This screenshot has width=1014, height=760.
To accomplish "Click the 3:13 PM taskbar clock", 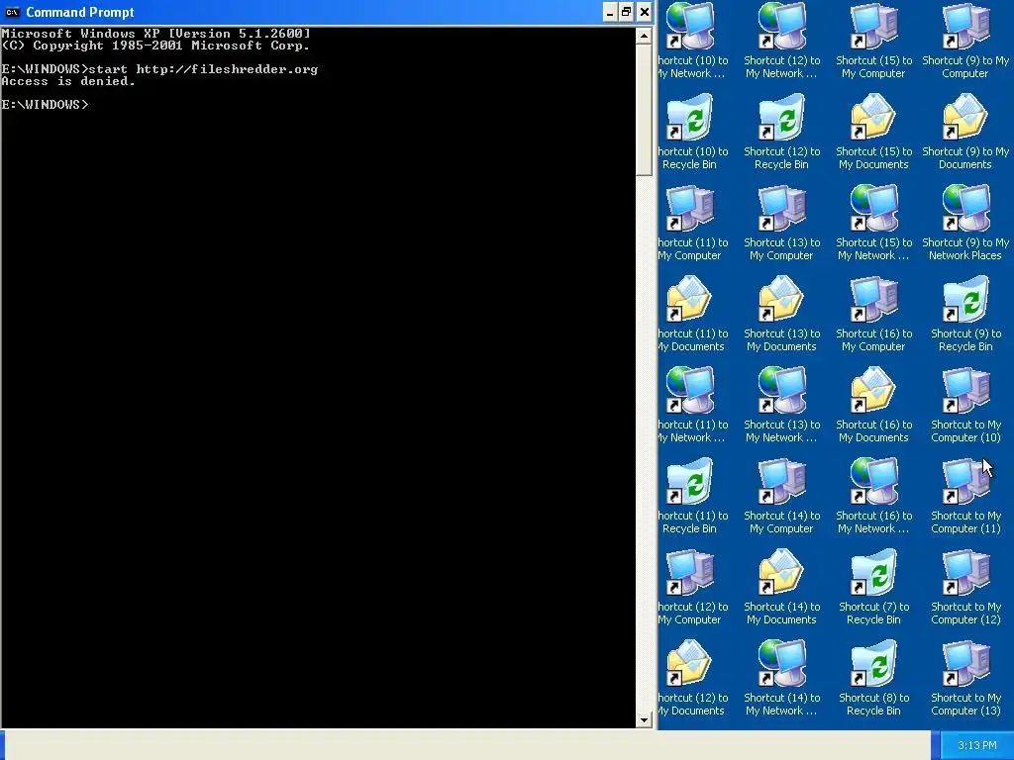I will (x=977, y=745).
